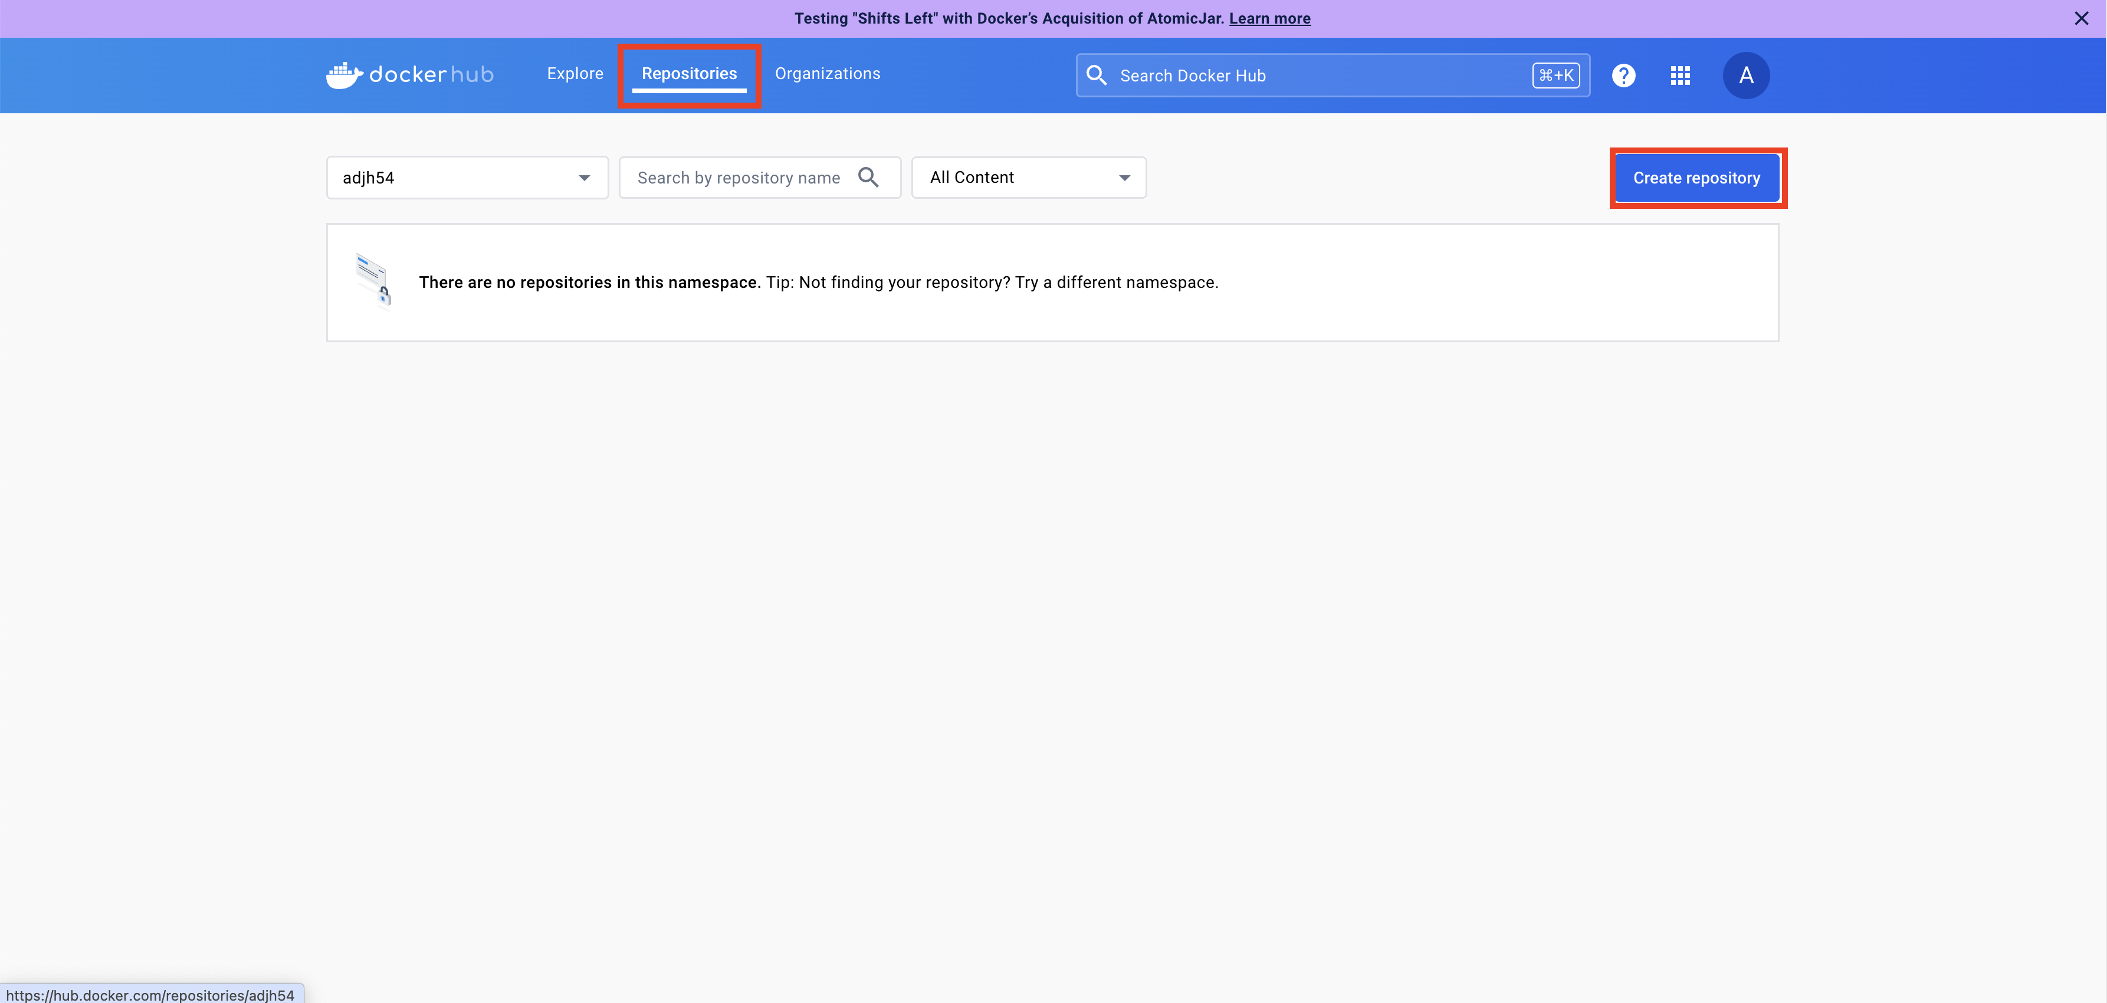Screen dimensions: 2107x1003
Task: Click the "docker hub" wordmark text
Action: (x=431, y=76)
